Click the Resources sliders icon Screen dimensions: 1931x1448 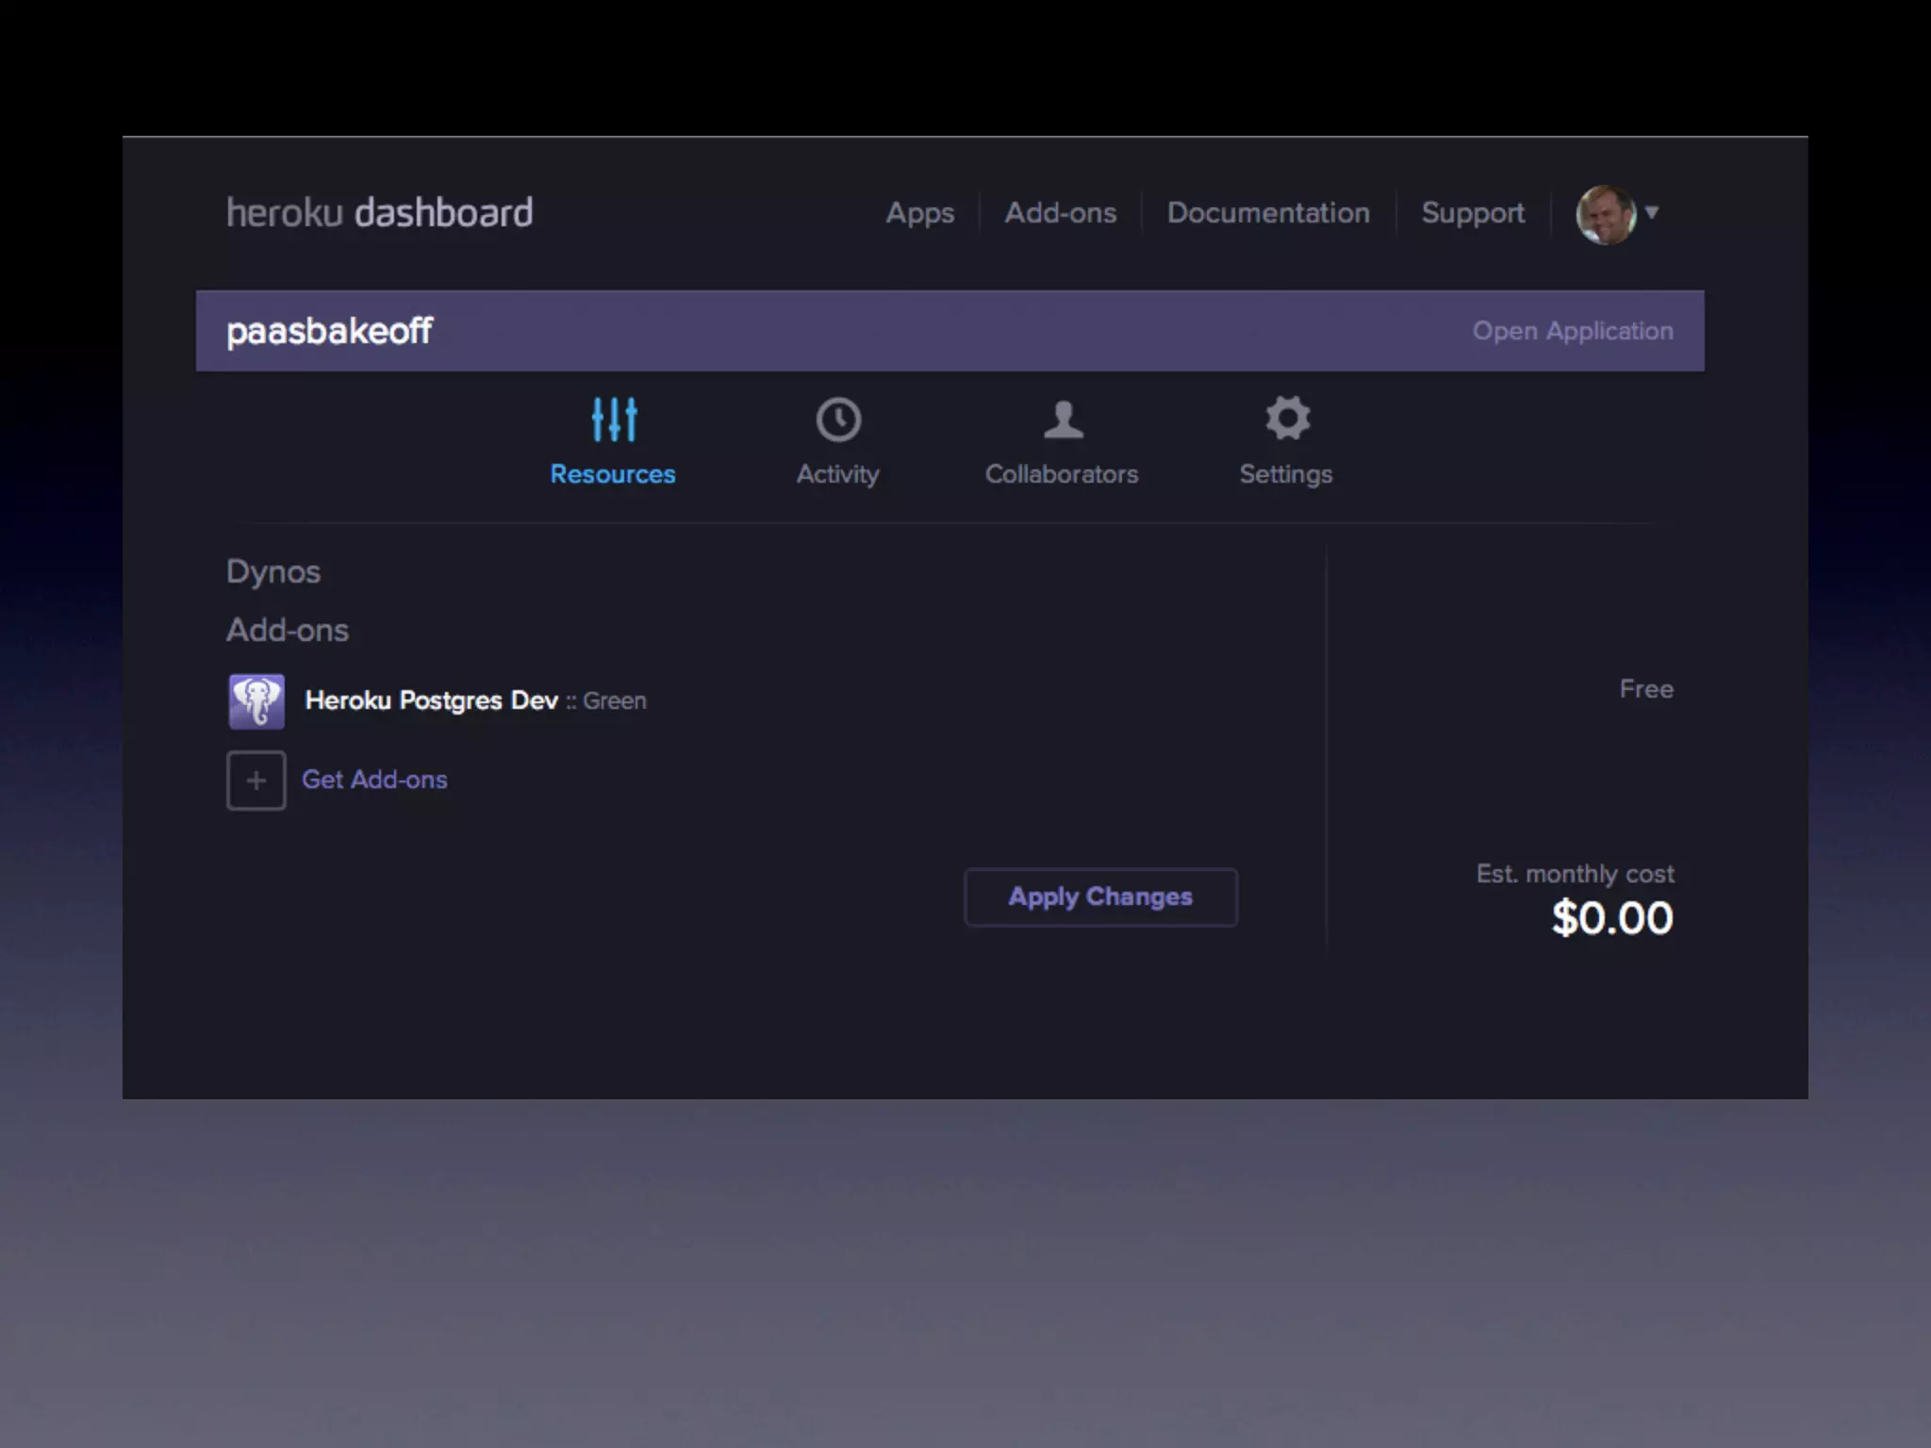click(x=614, y=420)
